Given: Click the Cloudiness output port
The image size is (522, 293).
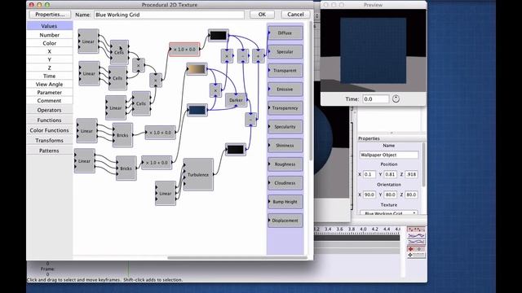Looking at the screenshot, I should click(x=285, y=183).
